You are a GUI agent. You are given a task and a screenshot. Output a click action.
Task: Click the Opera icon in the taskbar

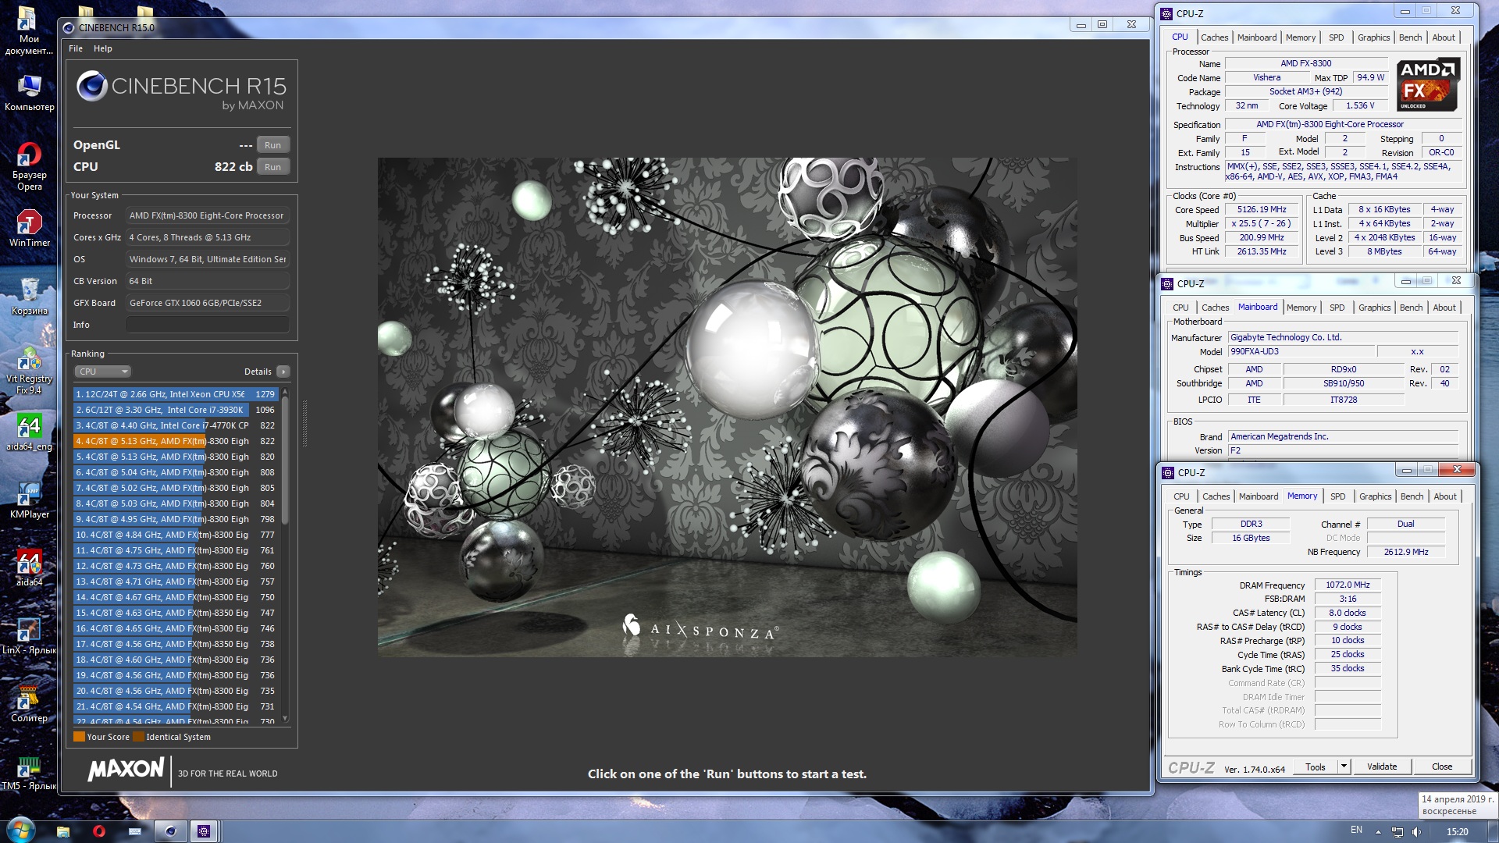pyautogui.click(x=99, y=831)
